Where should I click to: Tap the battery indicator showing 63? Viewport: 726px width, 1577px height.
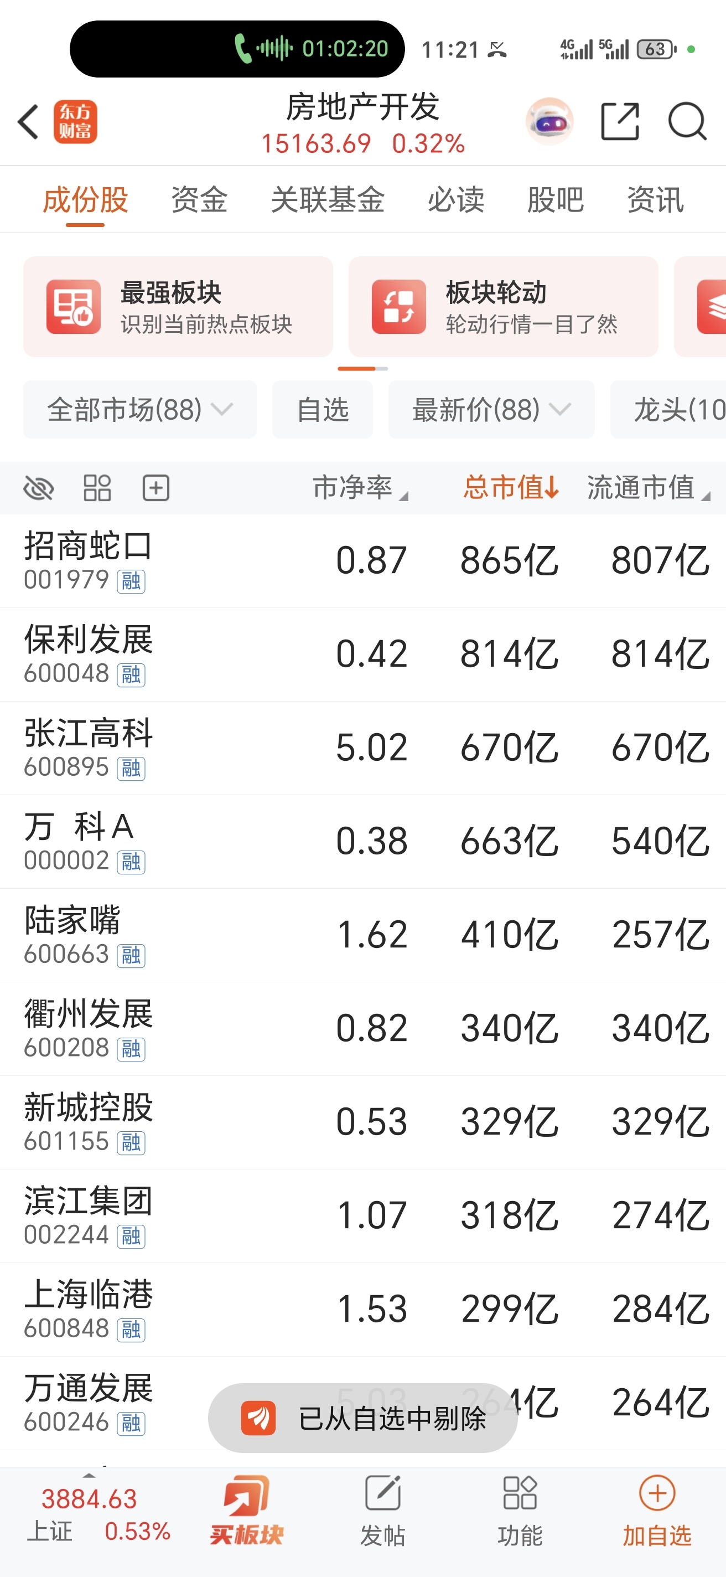point(656,49)
